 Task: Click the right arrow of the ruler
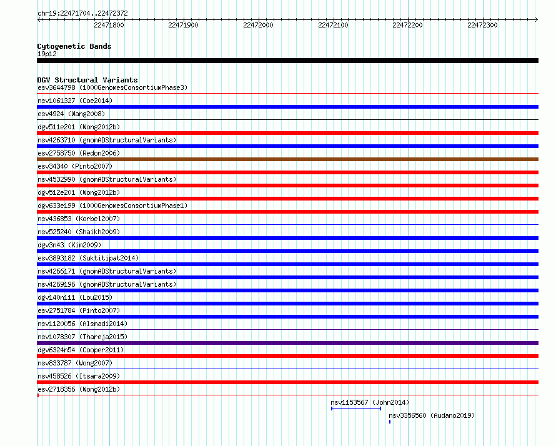click(x=537, y=20)
